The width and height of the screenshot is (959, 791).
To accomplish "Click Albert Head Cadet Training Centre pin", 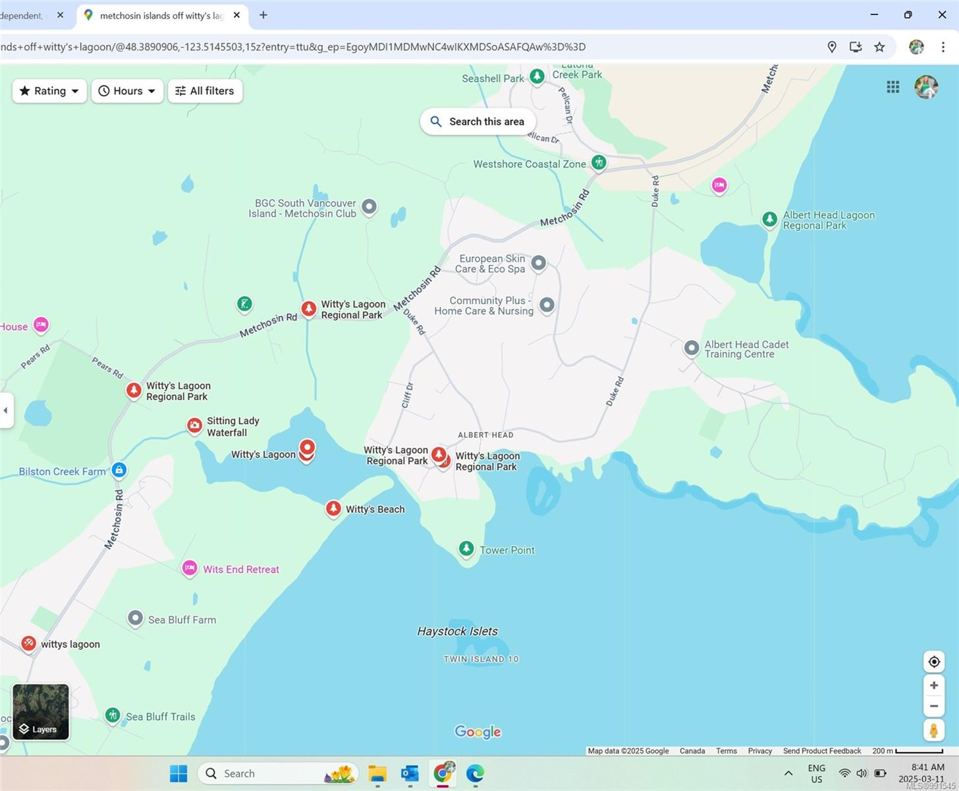I will click(691, 347).
